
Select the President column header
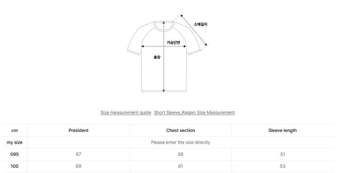[x=79, y=131]
